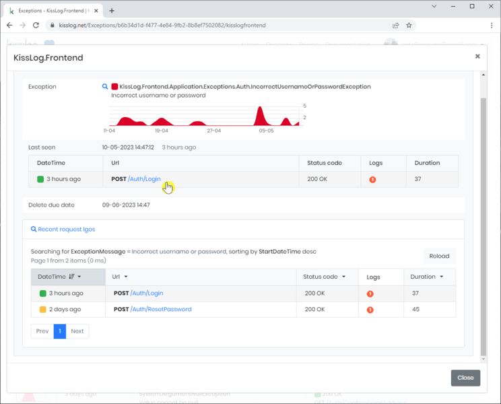501x404 pixels.
Task: Open the tab search chevron in the title bar
Action: 434,6
